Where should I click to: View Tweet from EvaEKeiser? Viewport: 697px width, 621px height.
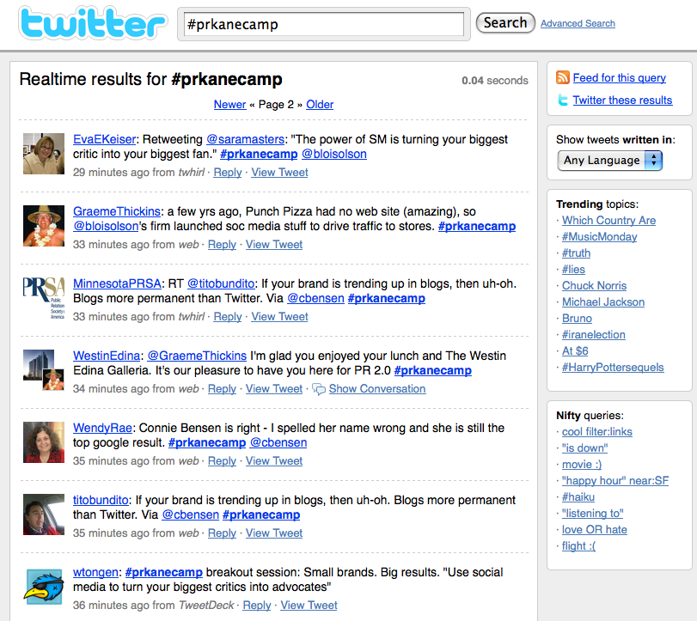[279, 173]
